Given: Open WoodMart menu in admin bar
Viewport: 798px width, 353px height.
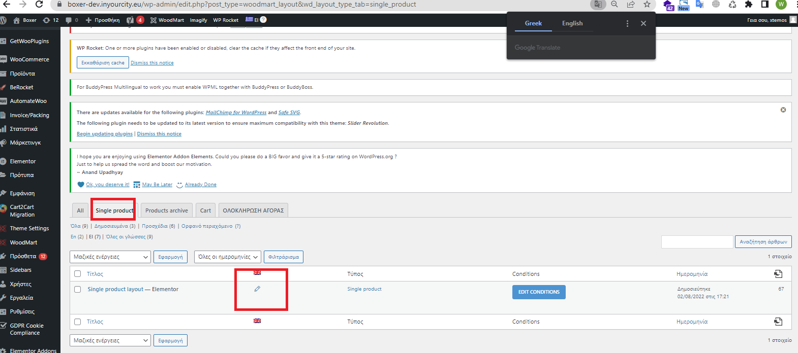Looking at the screenshot, I should click(x=167, y=20).
